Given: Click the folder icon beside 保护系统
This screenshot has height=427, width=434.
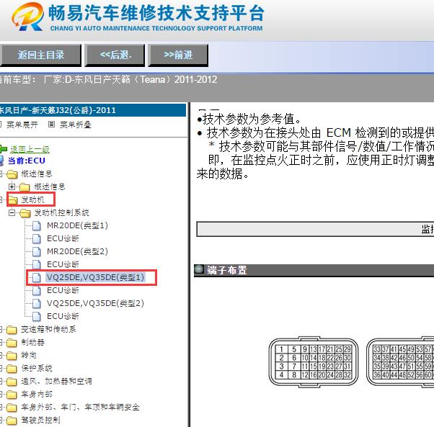Looking at the screenshot, I should coord(12,369).
